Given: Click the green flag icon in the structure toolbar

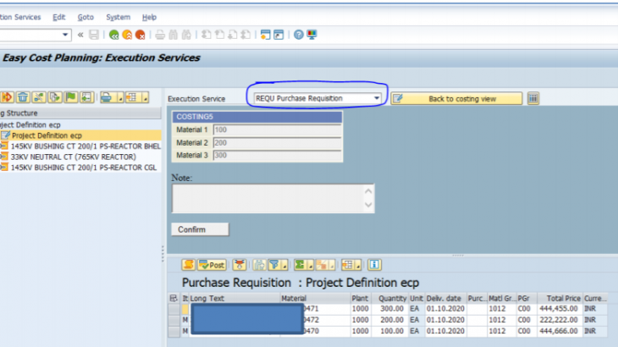Looking at the screenshot, I should [71, 97].
